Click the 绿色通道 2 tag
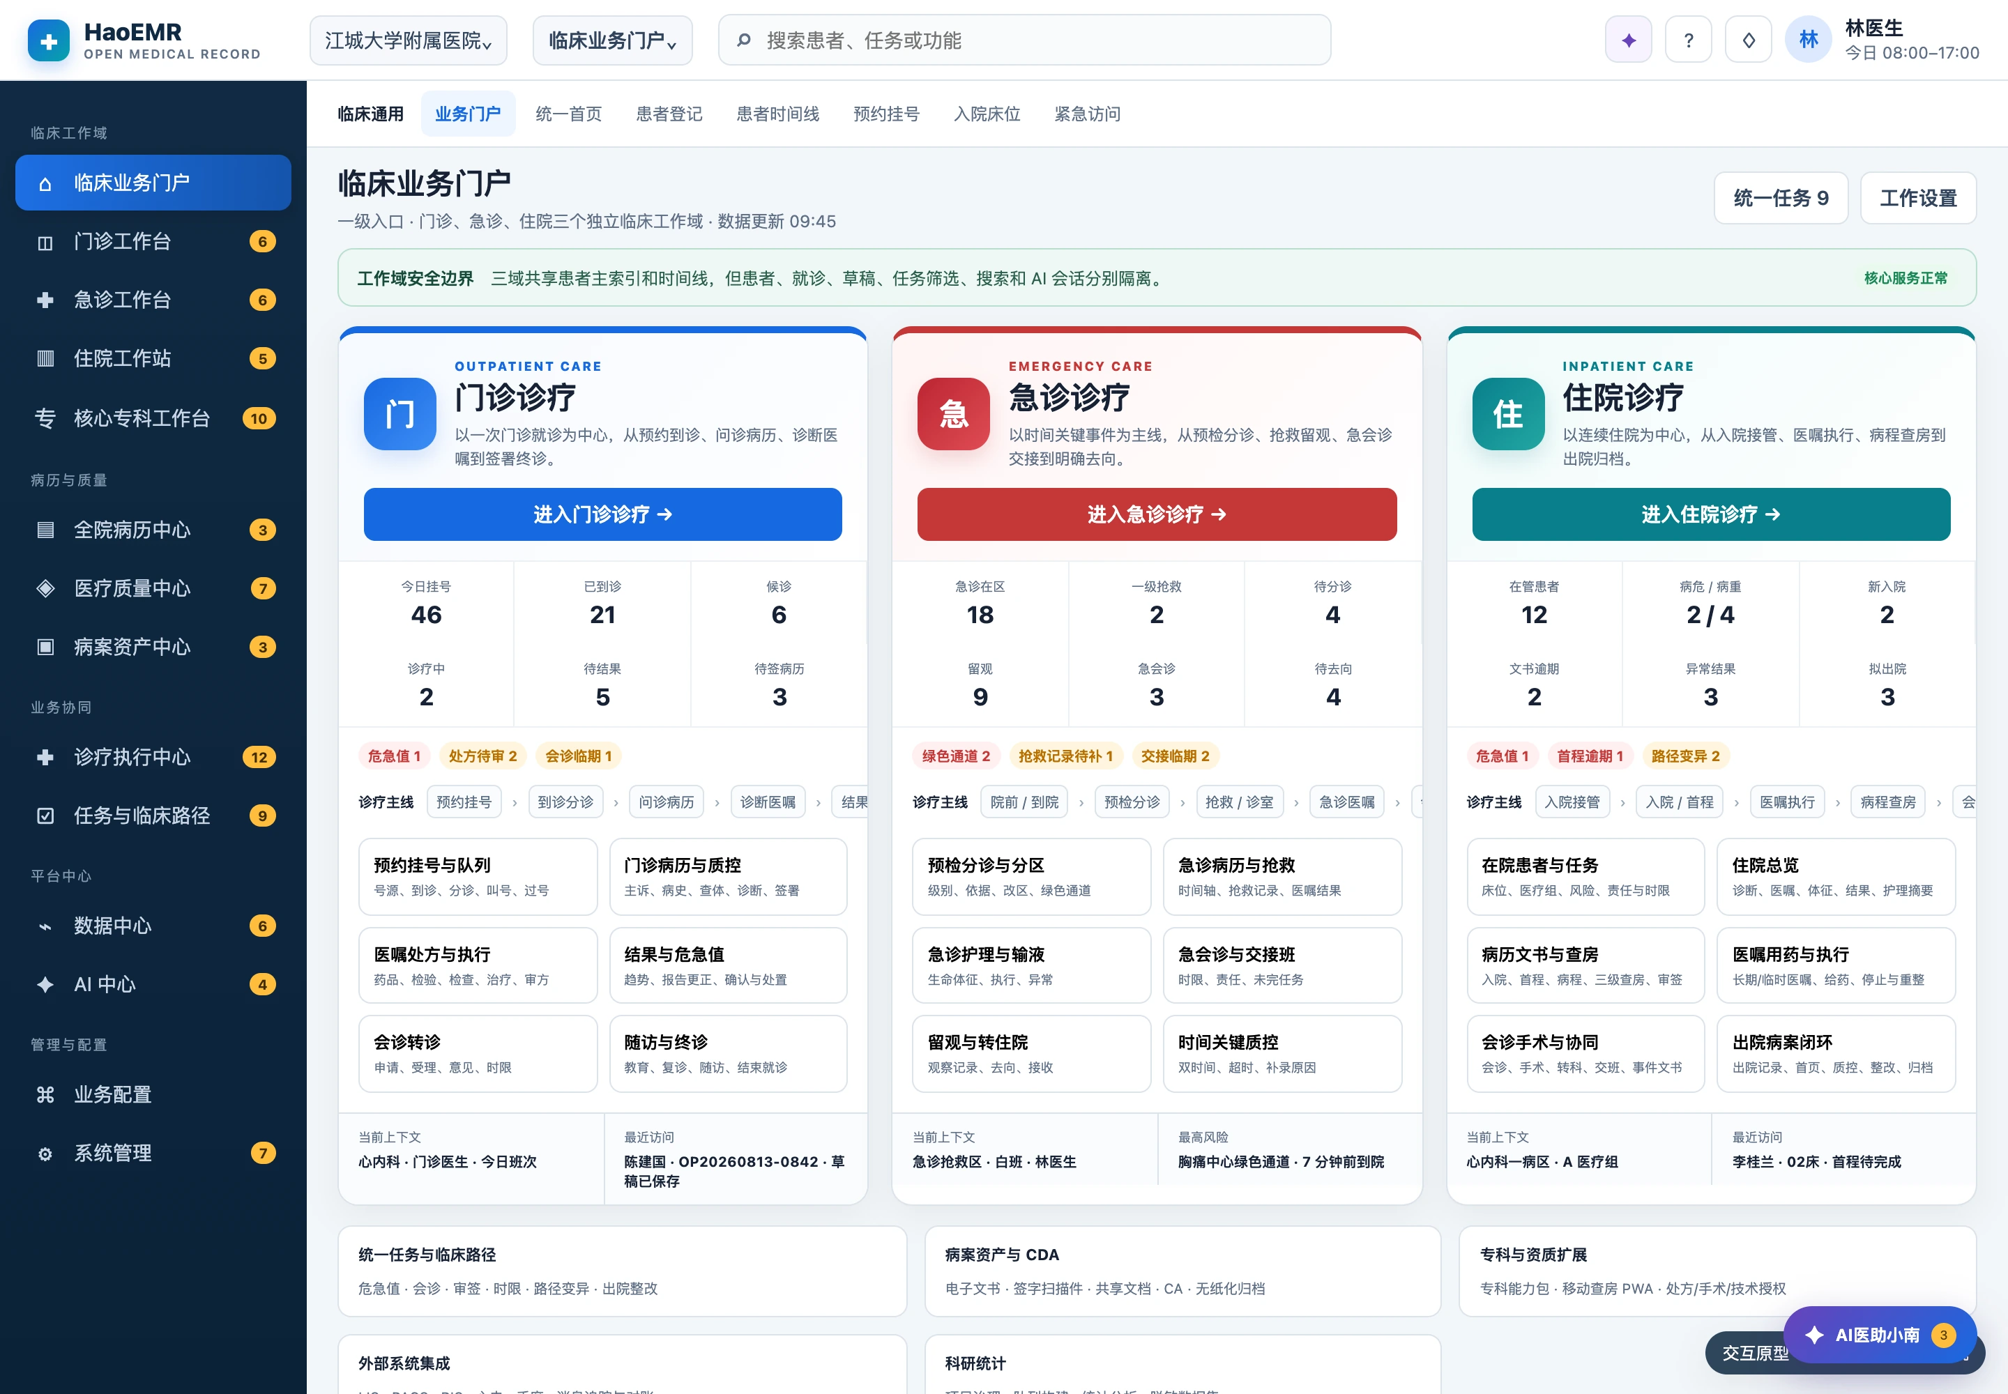Viewport: 2008px width, 1394px height. click(956, 756)
